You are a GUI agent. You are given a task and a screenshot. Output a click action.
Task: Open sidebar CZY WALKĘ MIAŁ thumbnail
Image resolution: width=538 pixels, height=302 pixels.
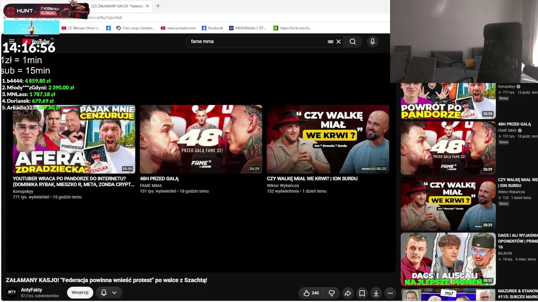pyautogui.click(x=448, y=203)
